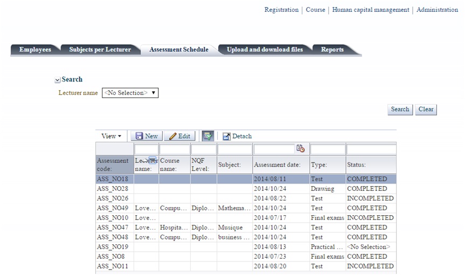Open the Human capital management link
Image resolution: width=465 pixels, height=275 pixels.
coord(370,10)
